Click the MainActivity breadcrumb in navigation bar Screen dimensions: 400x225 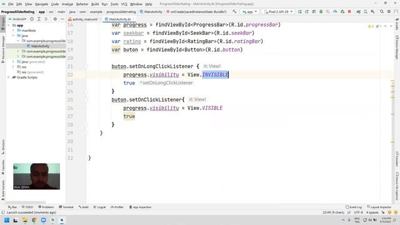[x=151, y=12]
